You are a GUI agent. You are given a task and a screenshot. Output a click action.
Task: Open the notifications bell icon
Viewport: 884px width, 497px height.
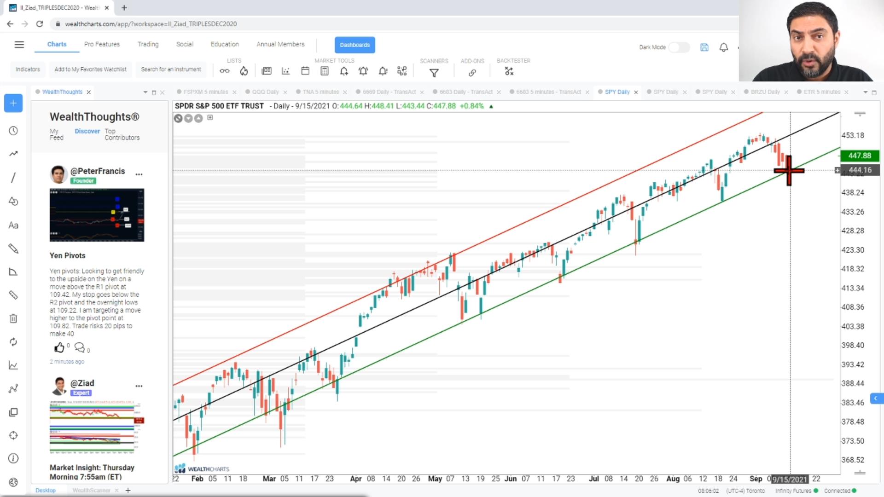[724, 47]
